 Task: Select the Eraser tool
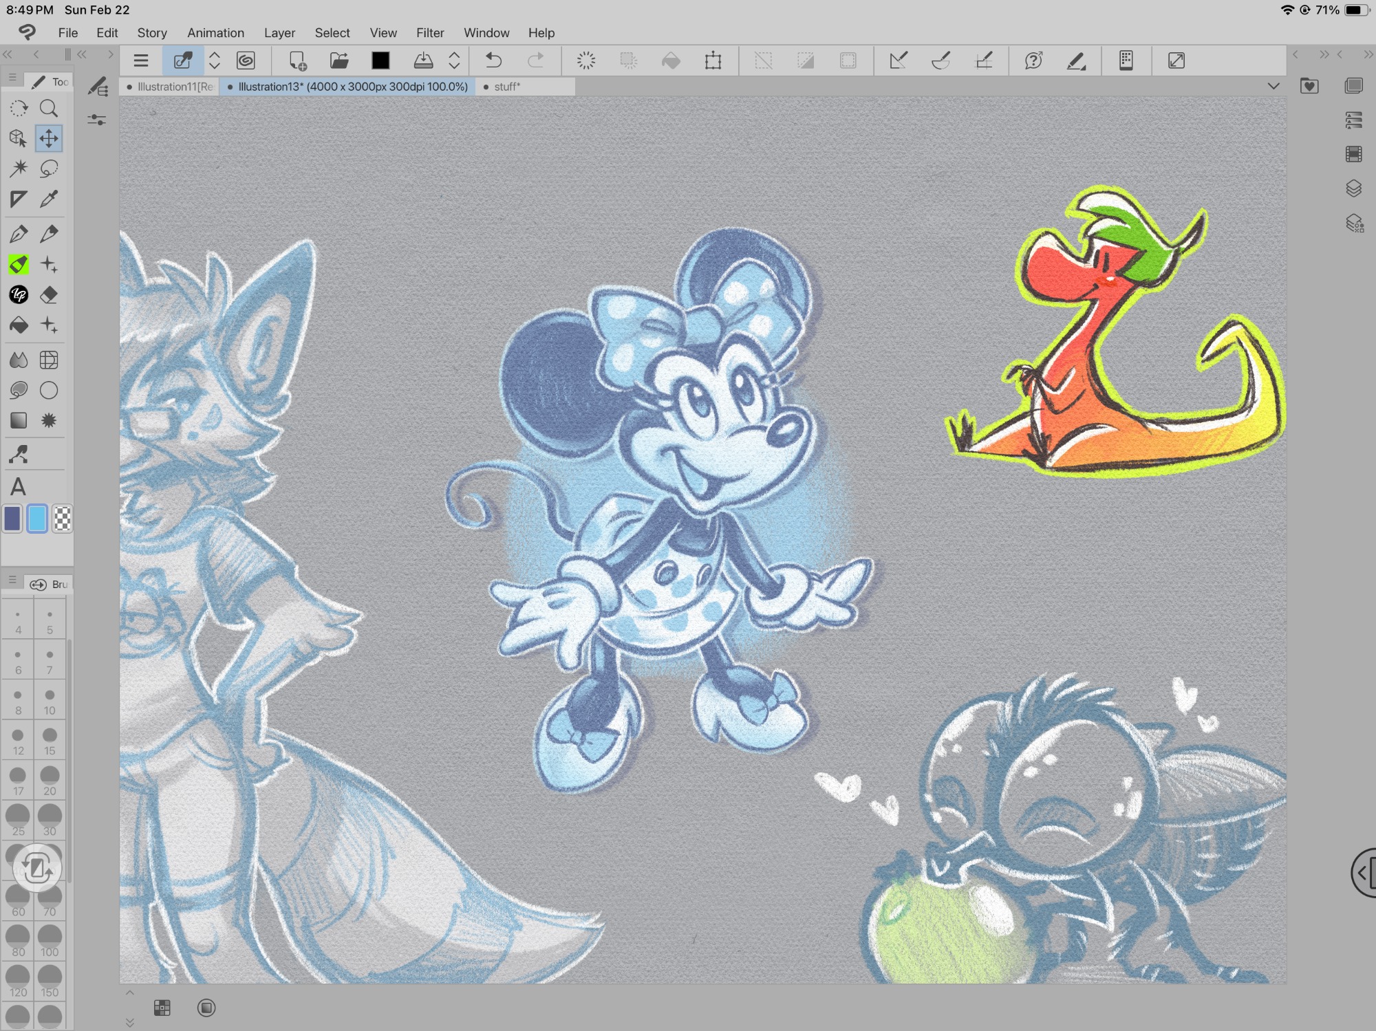pos(49,295)
